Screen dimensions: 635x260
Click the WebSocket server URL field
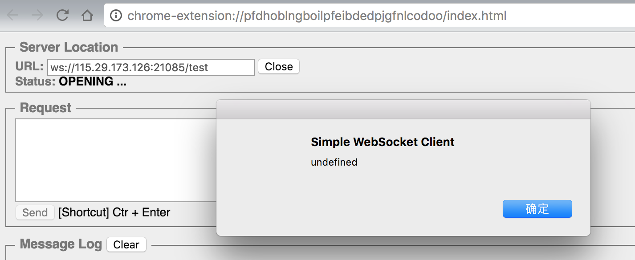click(151, 67)
